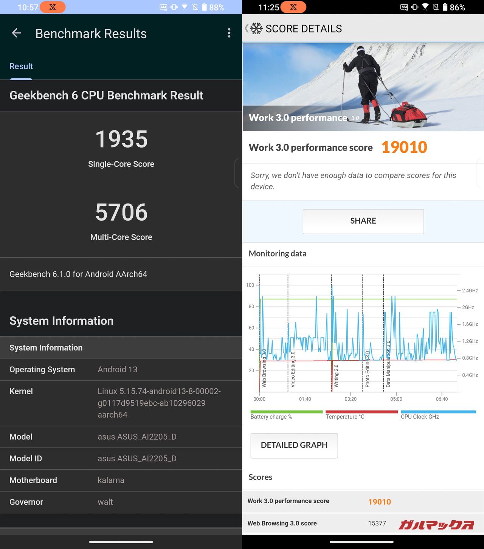Open the DETAILED GRAPH button
Viewport: 484px width, 549px height.
[x=294, y=445]
